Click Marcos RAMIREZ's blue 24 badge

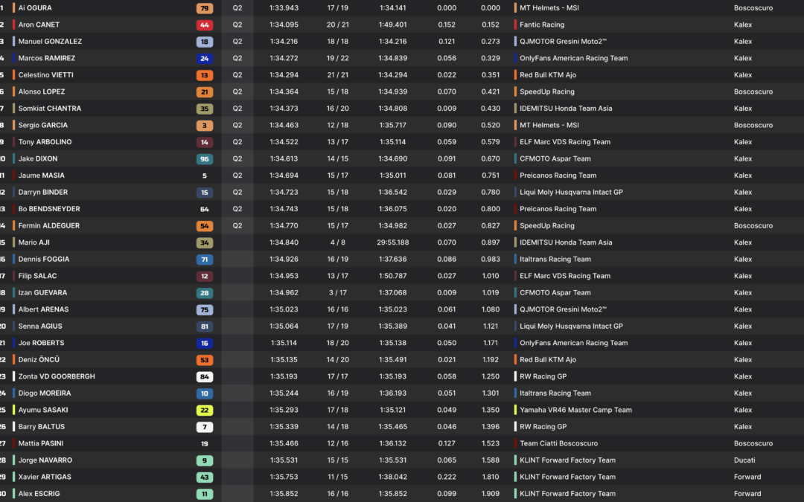tap(205, 59)
